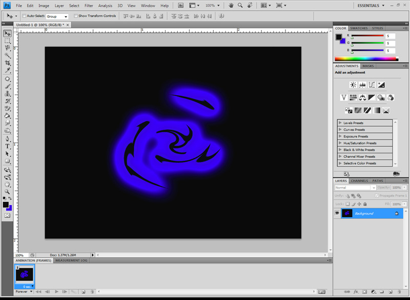Click the Essentials workspace button

pyautogui.click(x=369, y=6)
